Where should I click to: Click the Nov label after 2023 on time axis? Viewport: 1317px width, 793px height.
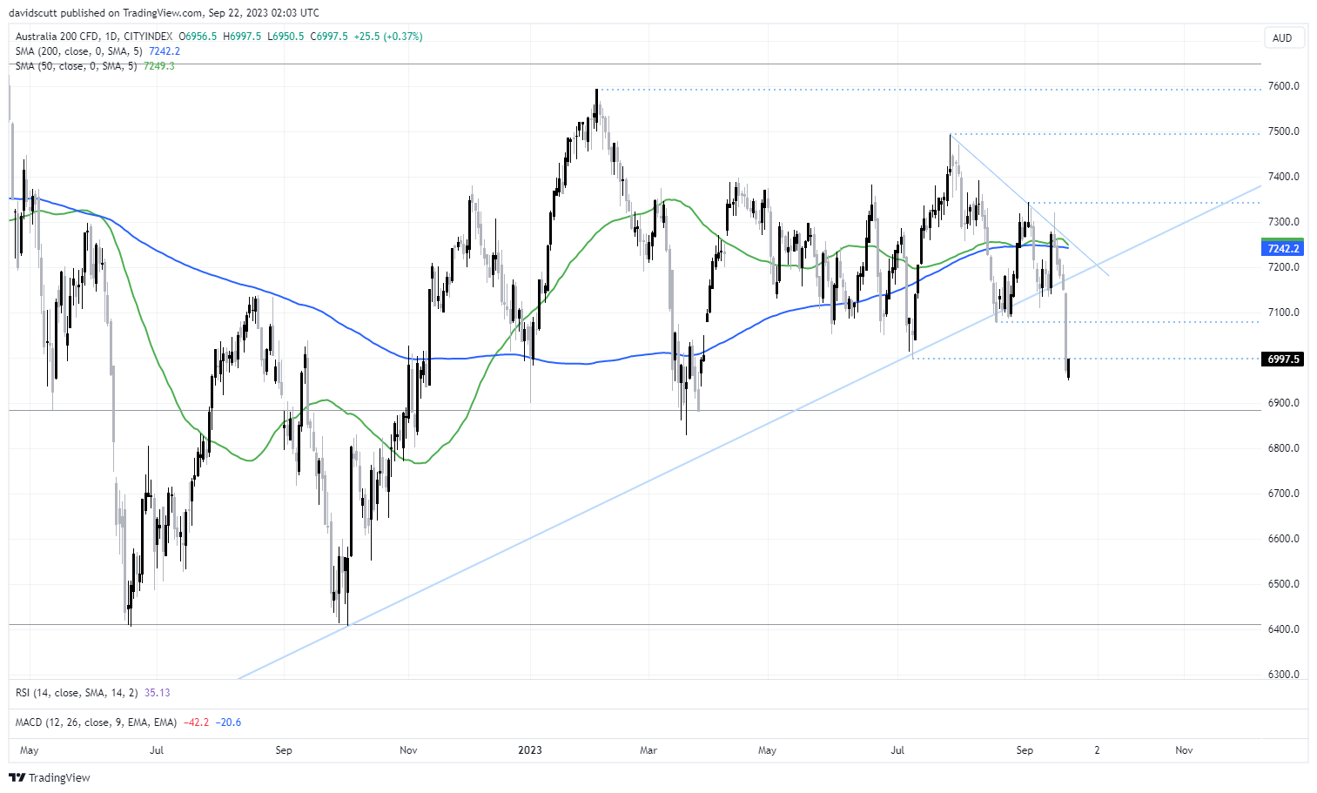pos(1184,750)
